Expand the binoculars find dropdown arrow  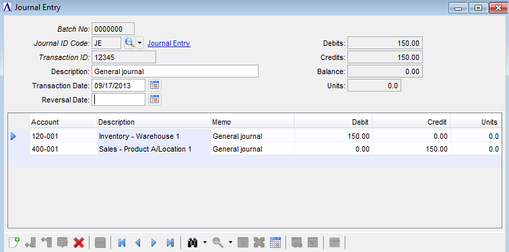(x=205, y=243)
